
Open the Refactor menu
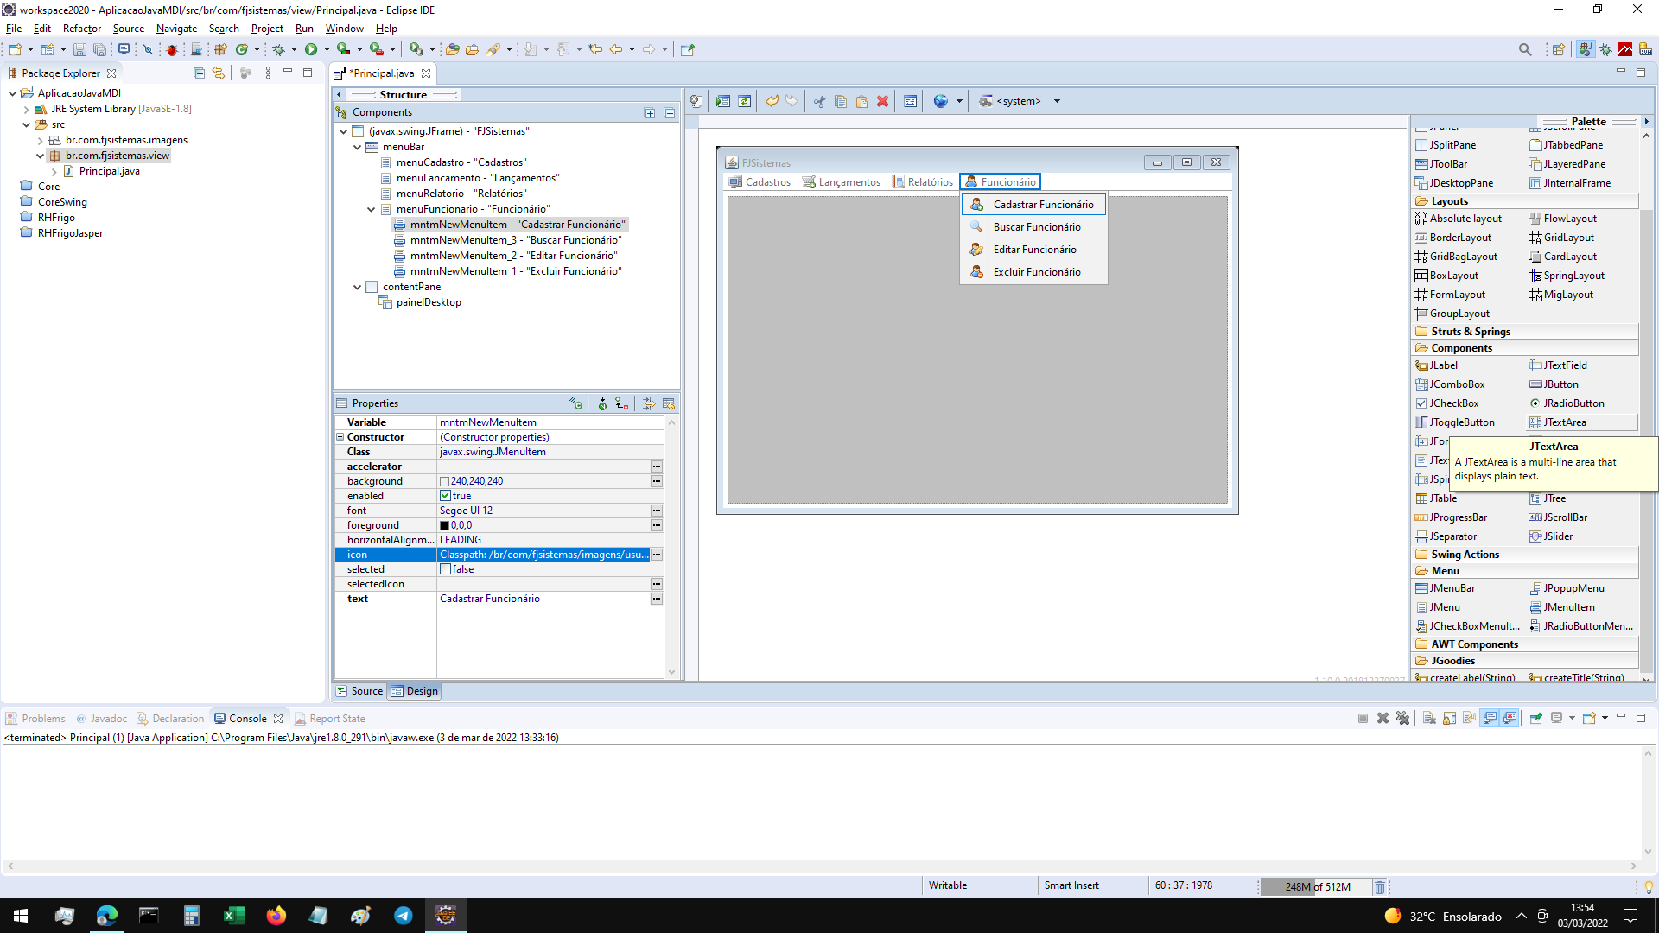coord(81,29)
